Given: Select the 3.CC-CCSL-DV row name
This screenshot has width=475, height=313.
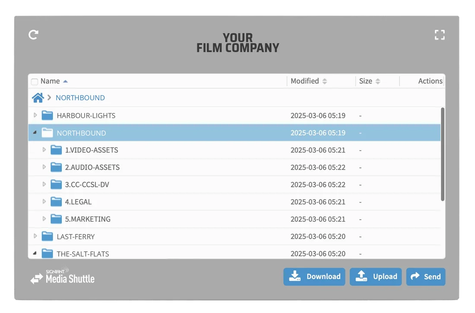Looking at the screenshot, I should point(87,185).
